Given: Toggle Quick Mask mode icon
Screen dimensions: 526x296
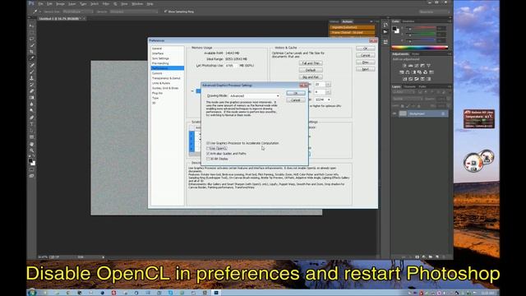Looking at the screenshot, I should (31, 170).
